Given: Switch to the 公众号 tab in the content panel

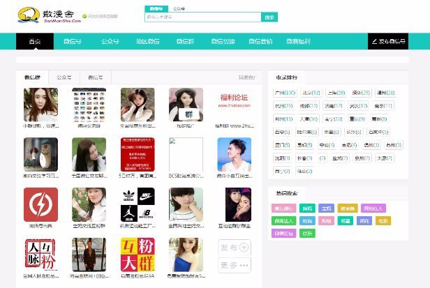Looking at the screenshot, I should point(64,77).
